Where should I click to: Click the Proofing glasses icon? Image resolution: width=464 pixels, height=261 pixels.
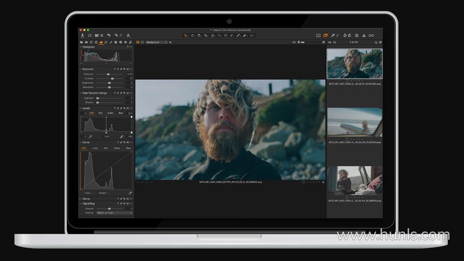(x=371, y=35)
